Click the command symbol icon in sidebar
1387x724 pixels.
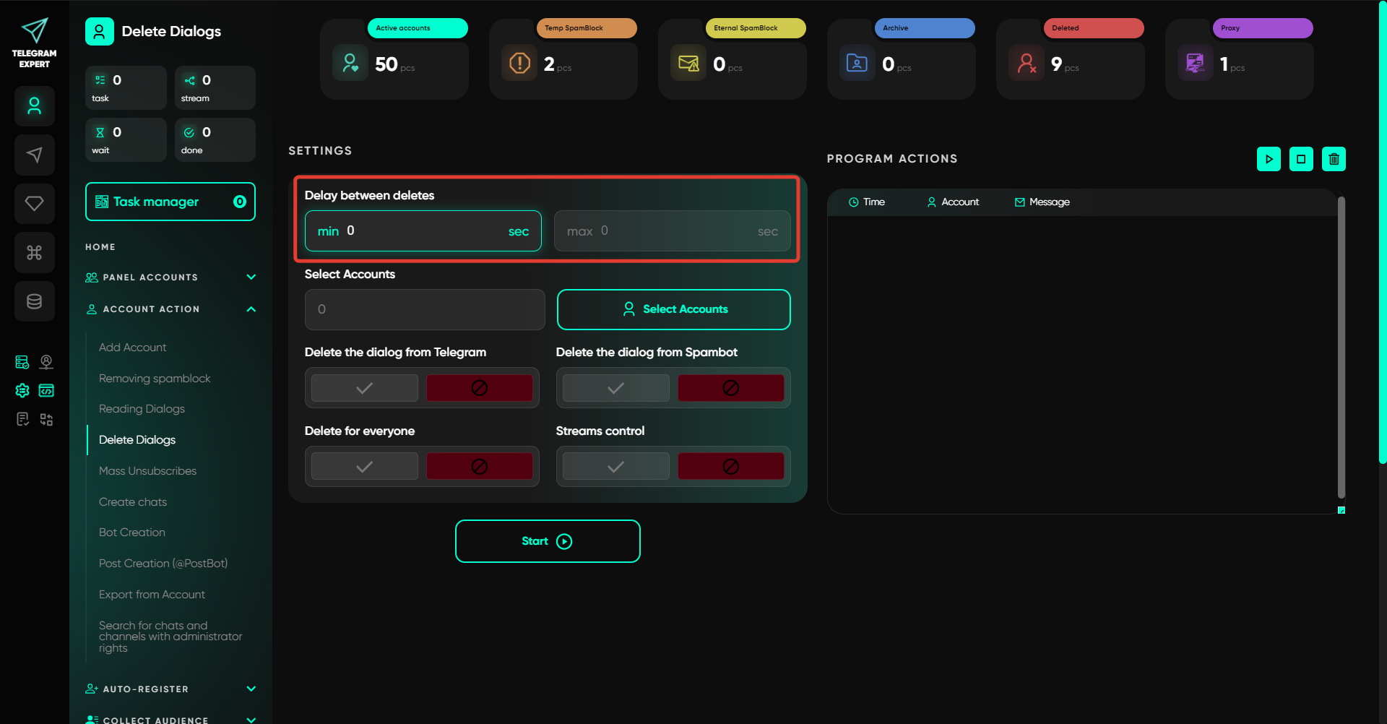coord(34,252)
